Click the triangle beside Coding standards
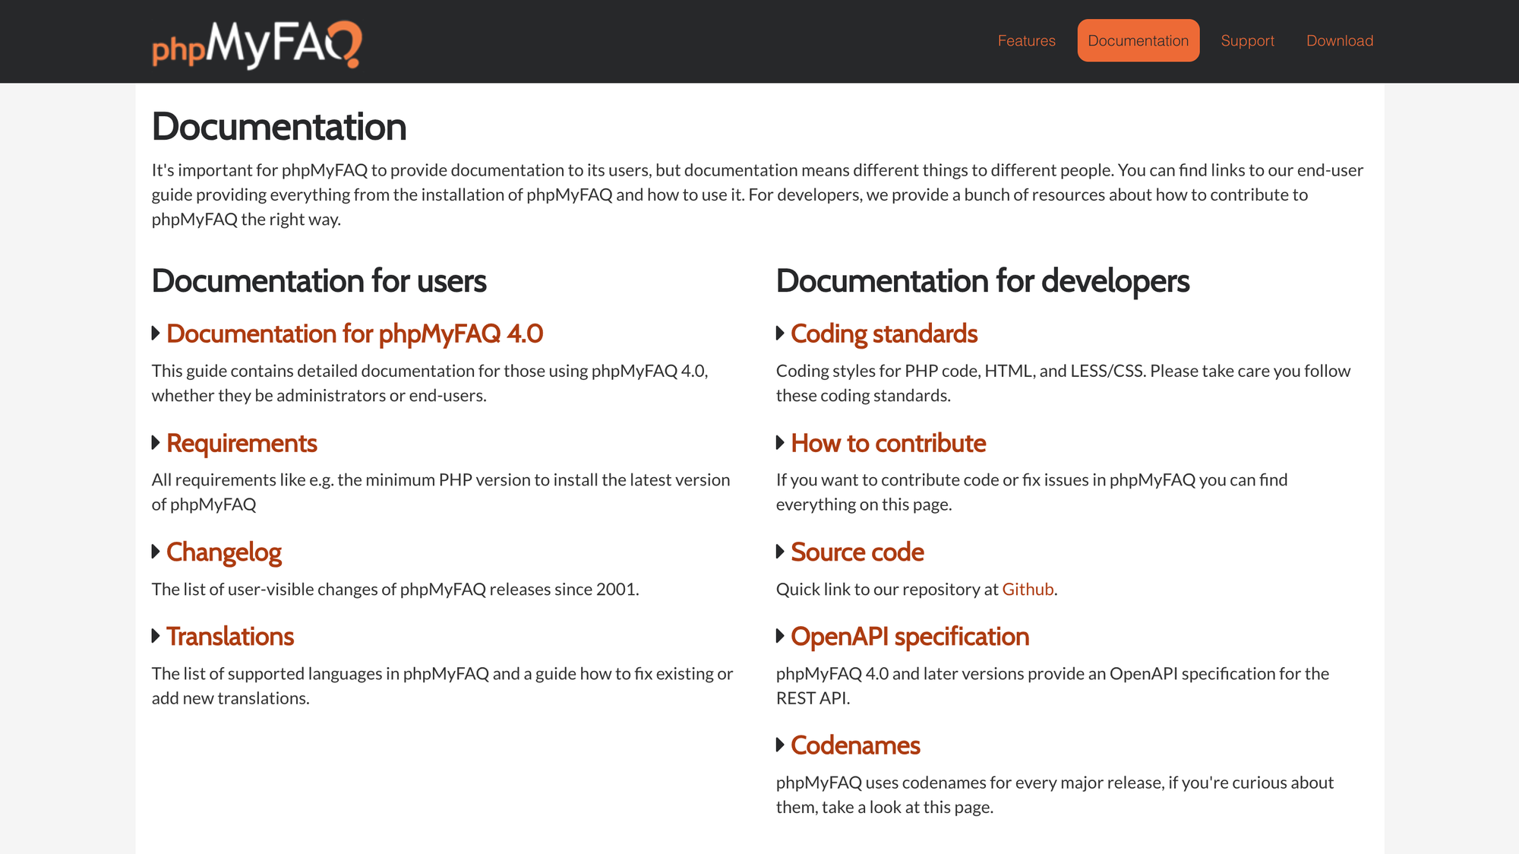This screenshot has height=854, width=1519. click(780, 333)
